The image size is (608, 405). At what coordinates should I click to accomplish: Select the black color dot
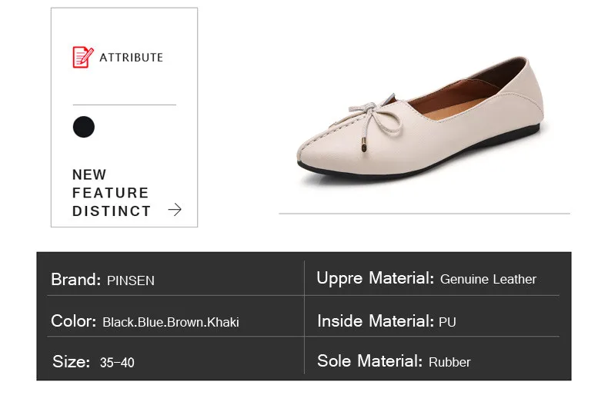pos(84,127)
